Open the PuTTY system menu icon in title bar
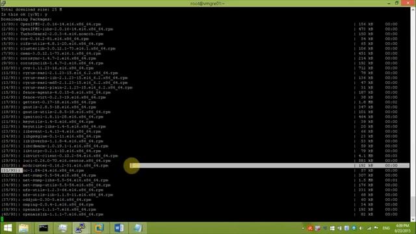Image resolution: width=416 pixels, height=234 pixels. pos(3,3)
